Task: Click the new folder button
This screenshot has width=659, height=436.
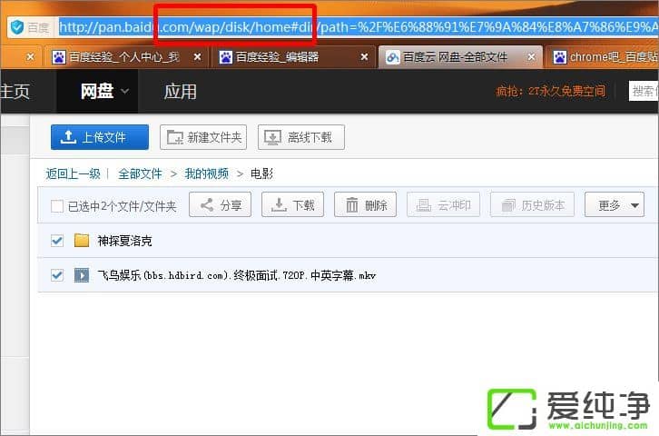Action: tap(203, 137)
